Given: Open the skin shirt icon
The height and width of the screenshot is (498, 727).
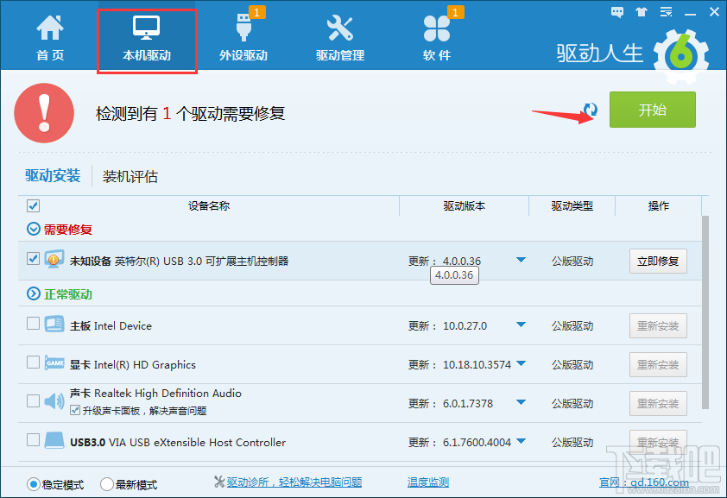Looking at the screenshot, I should click(x=642, y=12).
